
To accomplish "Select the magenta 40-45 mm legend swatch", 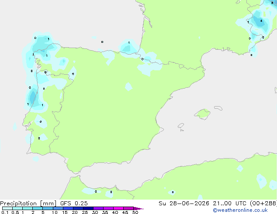I will [118, 208].
